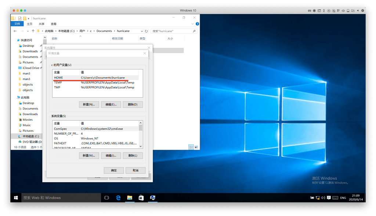Switch to the 查看 (View) ribbon tab
This screenshot has height=216, width=376.
[x=54, y=24]
